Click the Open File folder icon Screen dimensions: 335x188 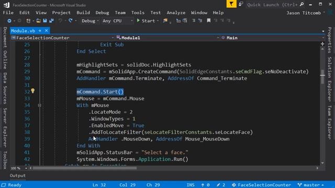[x=38, y=21]
